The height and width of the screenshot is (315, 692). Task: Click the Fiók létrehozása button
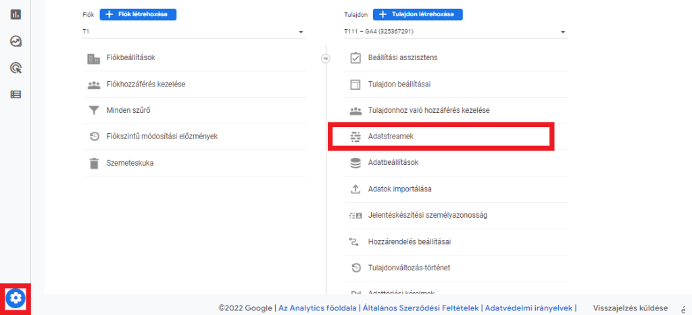pos(138,14)
